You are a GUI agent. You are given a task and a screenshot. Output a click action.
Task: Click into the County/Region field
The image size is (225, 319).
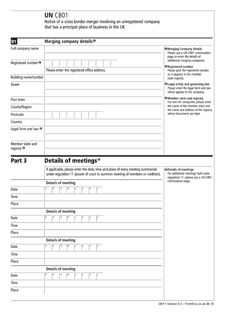tap(103, 107)
